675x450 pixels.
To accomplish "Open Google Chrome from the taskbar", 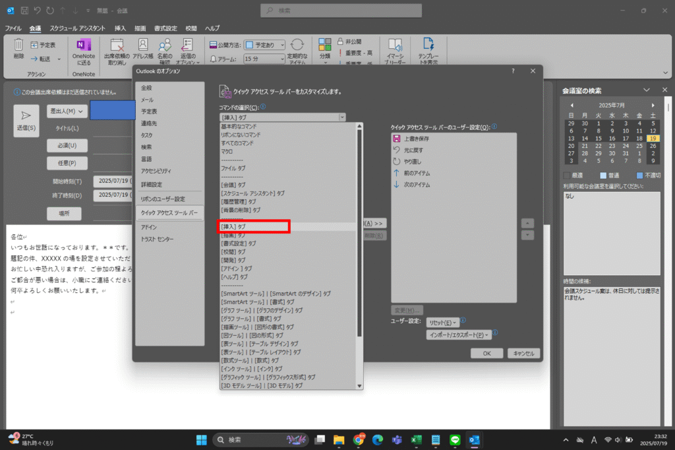I will click(358, 439).
